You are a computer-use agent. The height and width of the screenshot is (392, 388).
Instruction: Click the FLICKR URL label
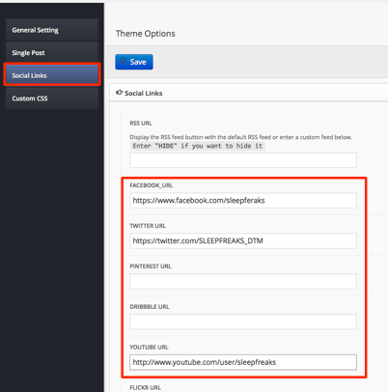145,388
